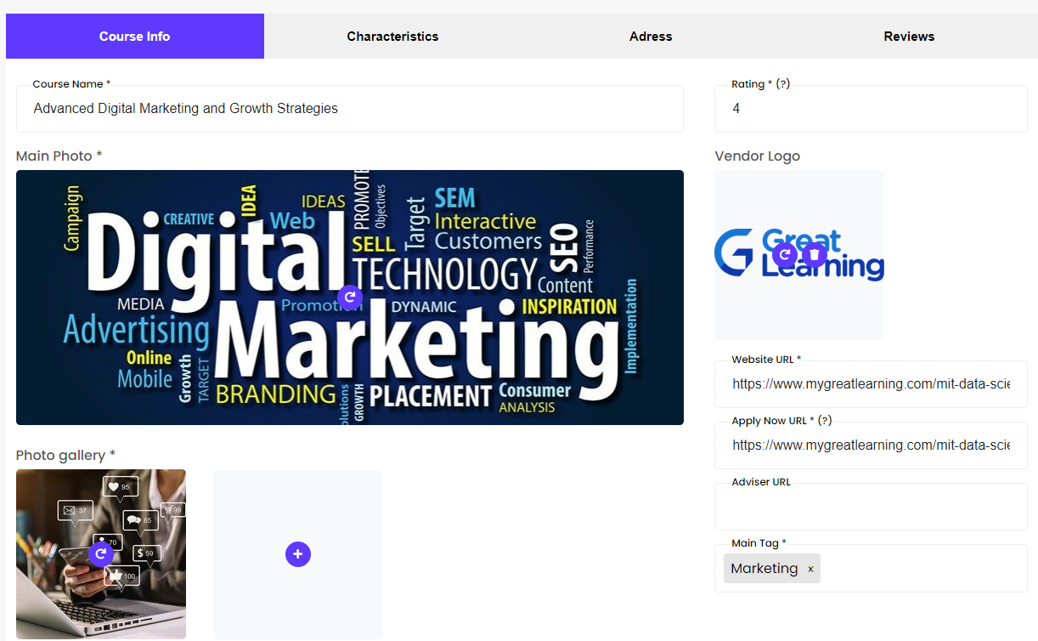Click the replace icon on the vendor logo
This screenshot has height=641, width=1038.
[x=785, y=254]
